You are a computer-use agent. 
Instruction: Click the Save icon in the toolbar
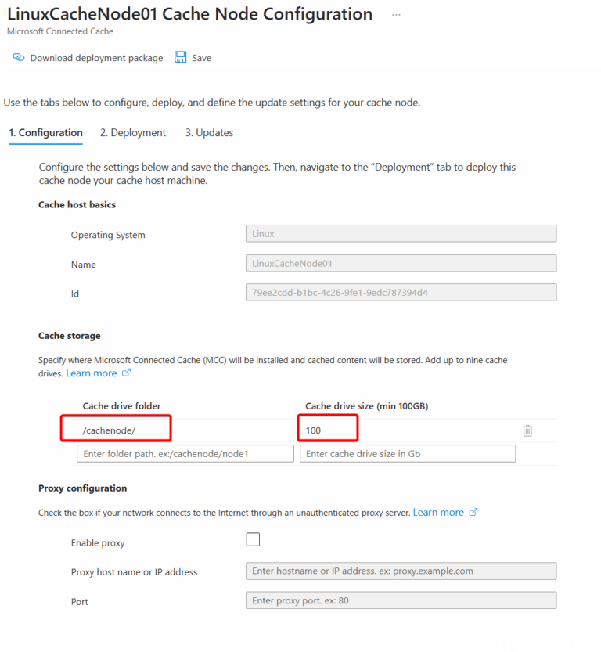(x=181, y=57)
